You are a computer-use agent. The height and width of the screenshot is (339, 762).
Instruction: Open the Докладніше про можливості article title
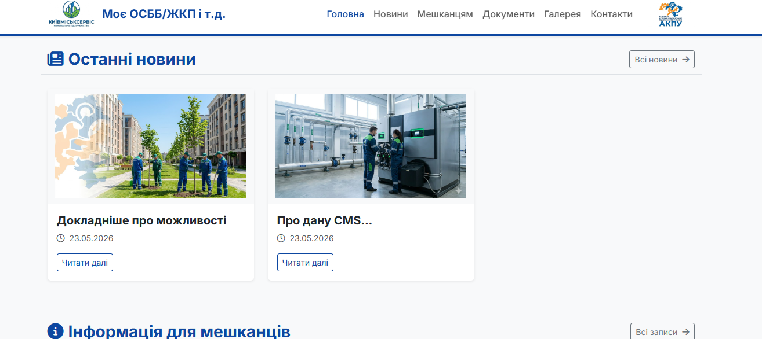[141, 220]
